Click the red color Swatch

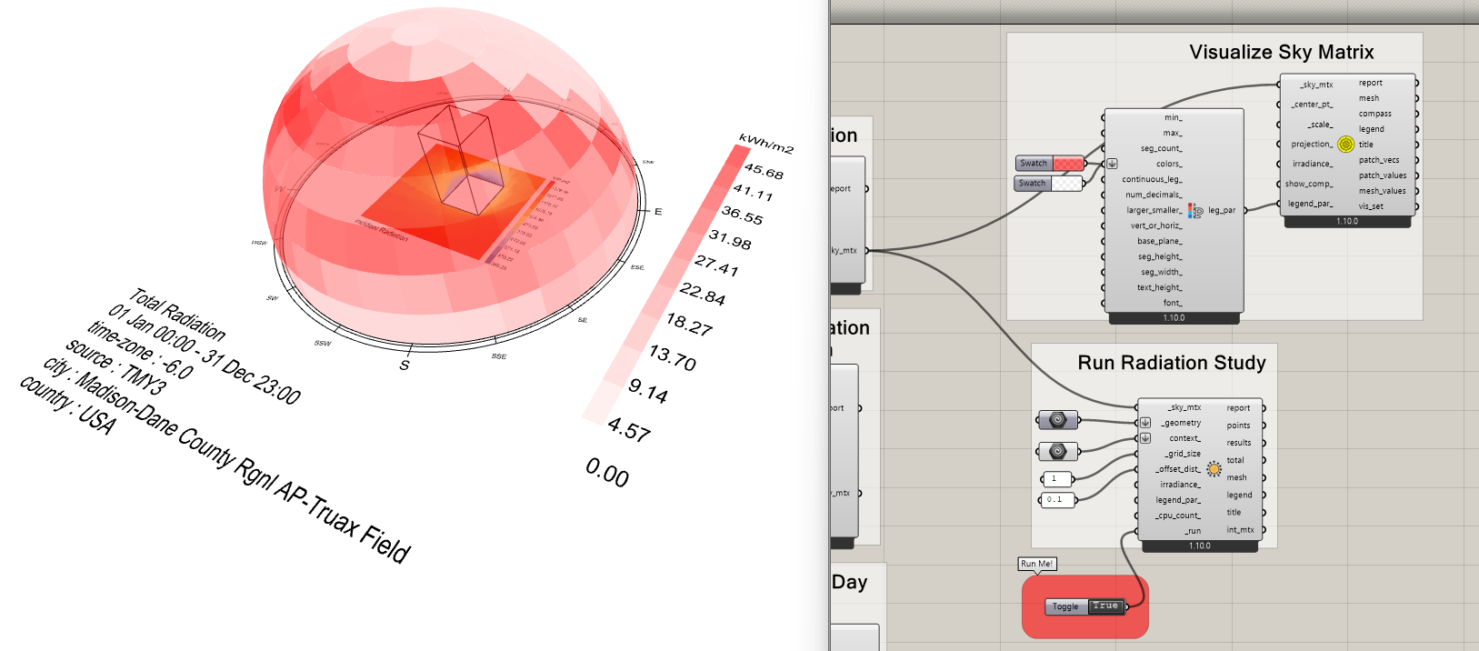[x=1068, y=164]
